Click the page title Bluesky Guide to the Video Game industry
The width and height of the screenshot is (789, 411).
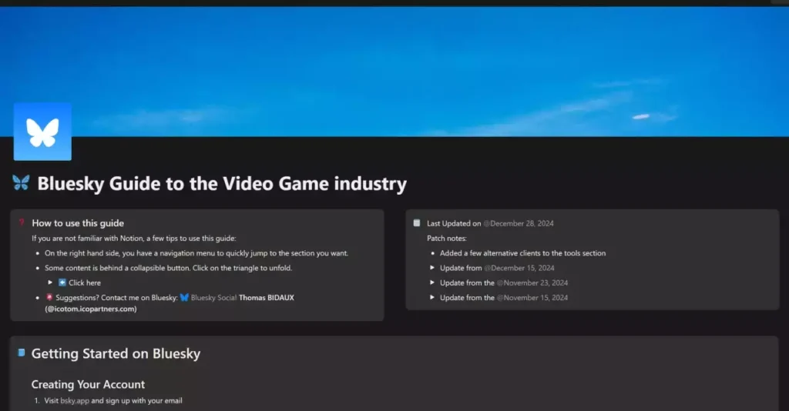coord(222,183)
